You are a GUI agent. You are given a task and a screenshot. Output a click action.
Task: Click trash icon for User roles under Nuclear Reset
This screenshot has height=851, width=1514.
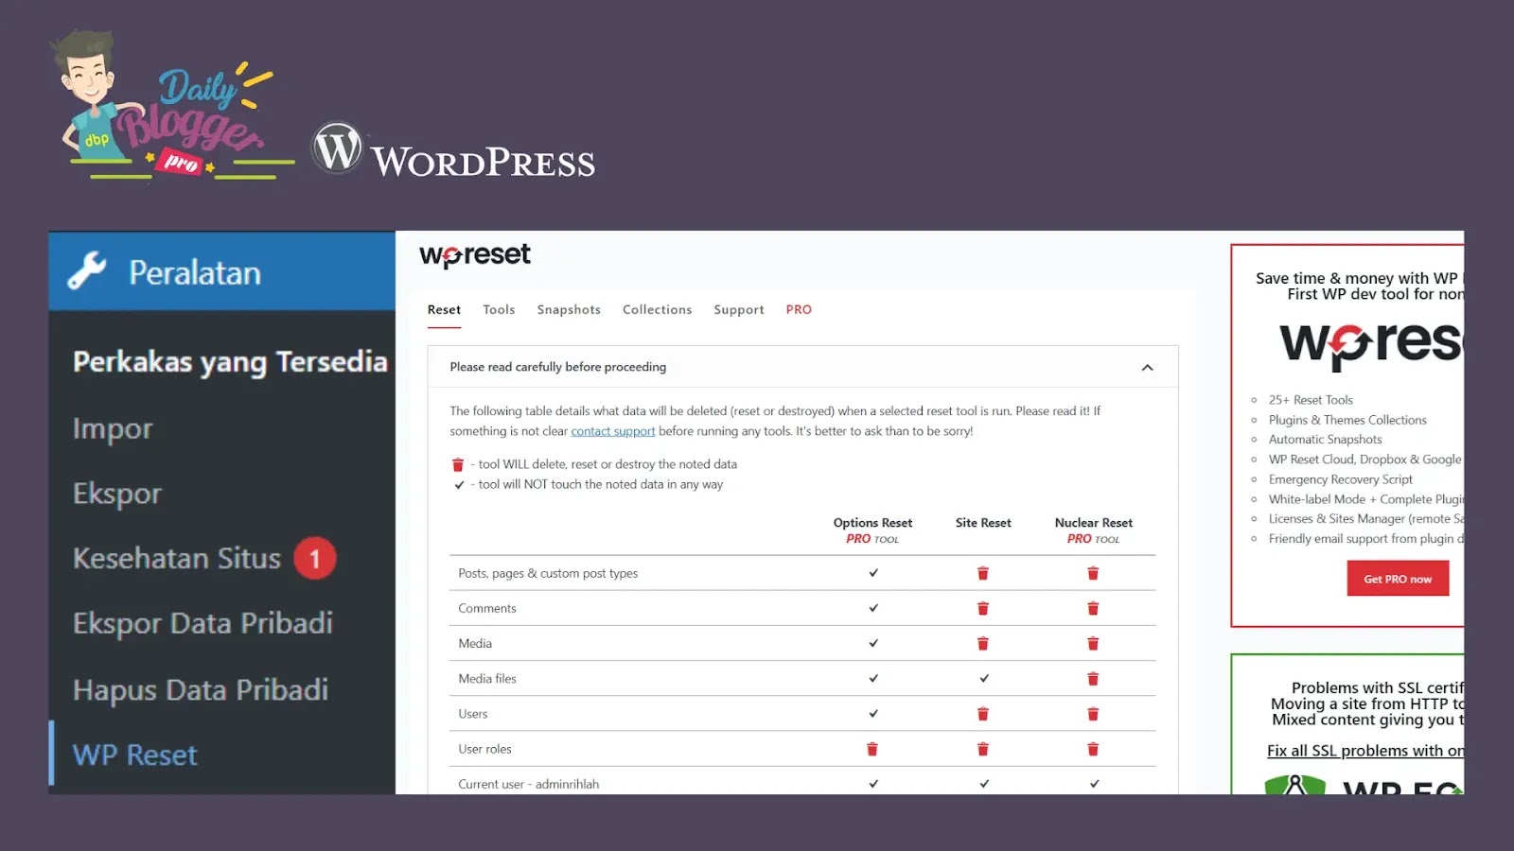[x=1093, y=749]
